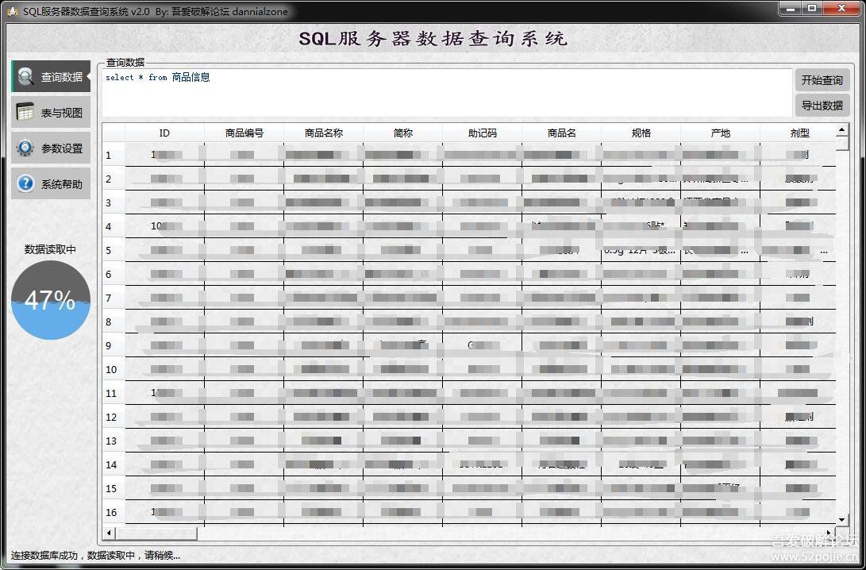Click the vertical scrollbar thumb
The image size is (866, 570).
pos(841,144)
